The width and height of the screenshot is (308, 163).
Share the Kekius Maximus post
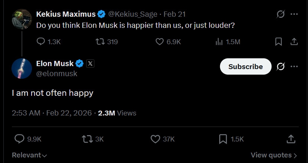tap(294, 42)
